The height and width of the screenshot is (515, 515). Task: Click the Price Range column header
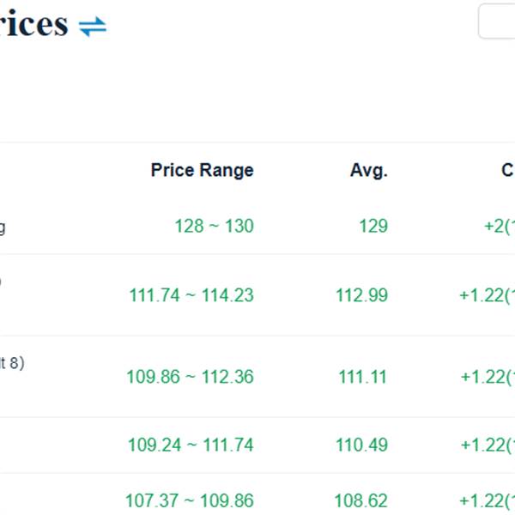point(202,170)
